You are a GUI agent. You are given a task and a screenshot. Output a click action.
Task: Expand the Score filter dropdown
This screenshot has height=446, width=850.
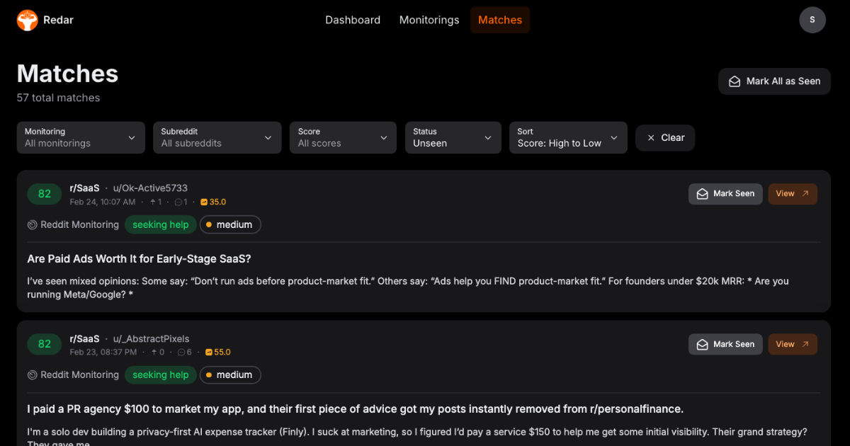(x=343, y=137)
